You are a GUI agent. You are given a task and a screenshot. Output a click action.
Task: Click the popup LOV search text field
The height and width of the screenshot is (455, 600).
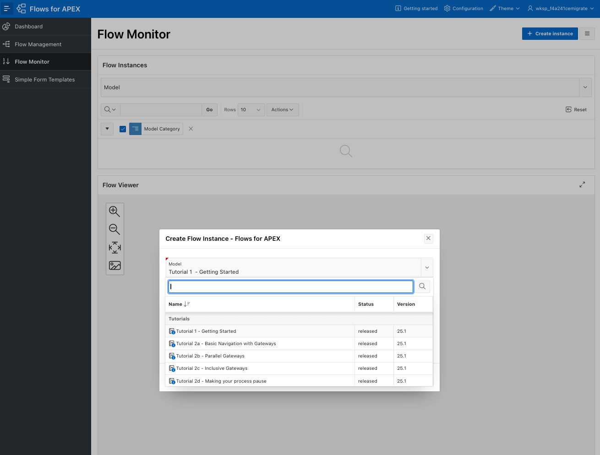pyautogui.click(x=291, y=287)
